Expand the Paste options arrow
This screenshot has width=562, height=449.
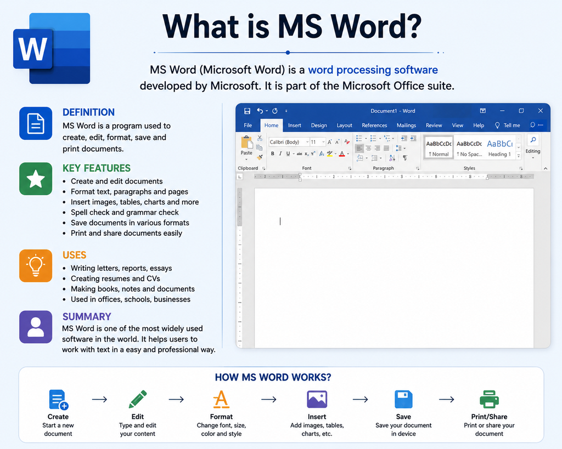246,160
